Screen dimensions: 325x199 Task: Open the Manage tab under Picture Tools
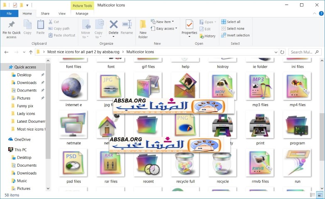82,13
